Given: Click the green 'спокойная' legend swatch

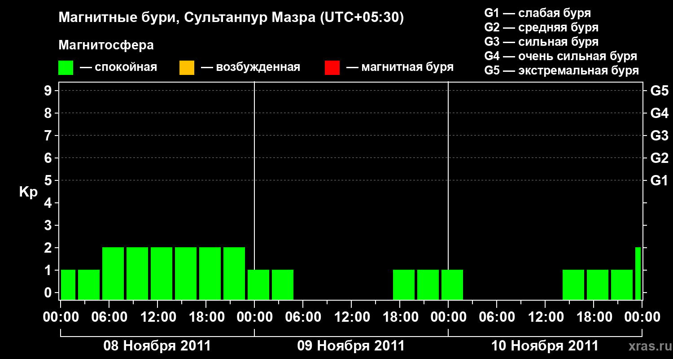Looking at the screenshot, I should tap(66, 68).
